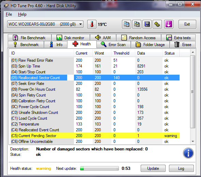Open the Info tab
Viewport: 201px width, 177px height.
56,45
